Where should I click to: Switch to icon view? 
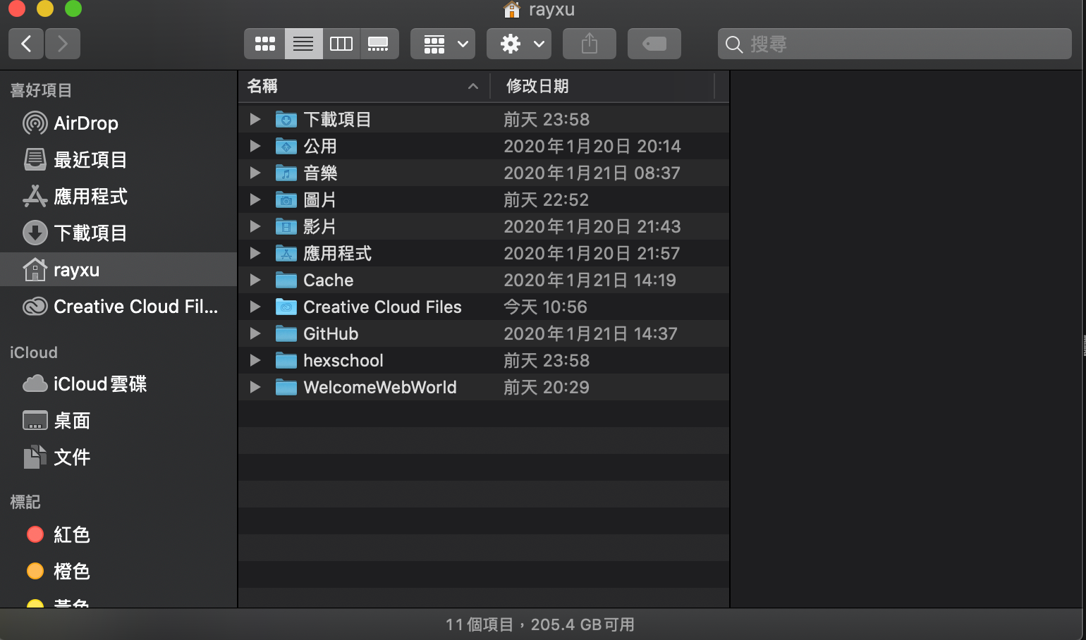264,44
